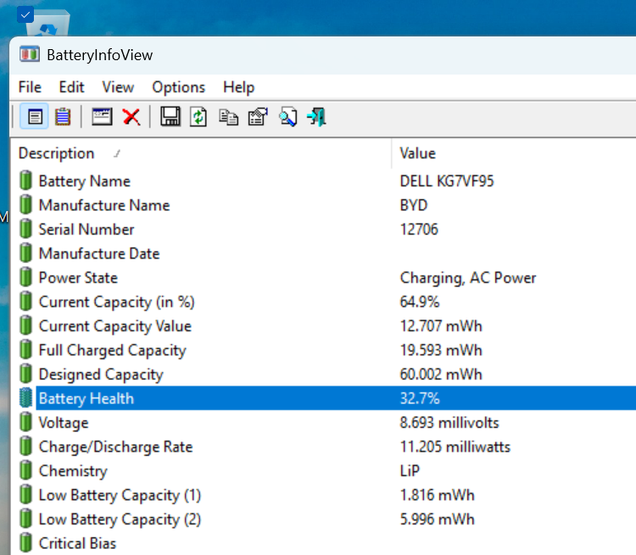
Task: Click the red X delete toolbar icon
Action: point(131,117)
